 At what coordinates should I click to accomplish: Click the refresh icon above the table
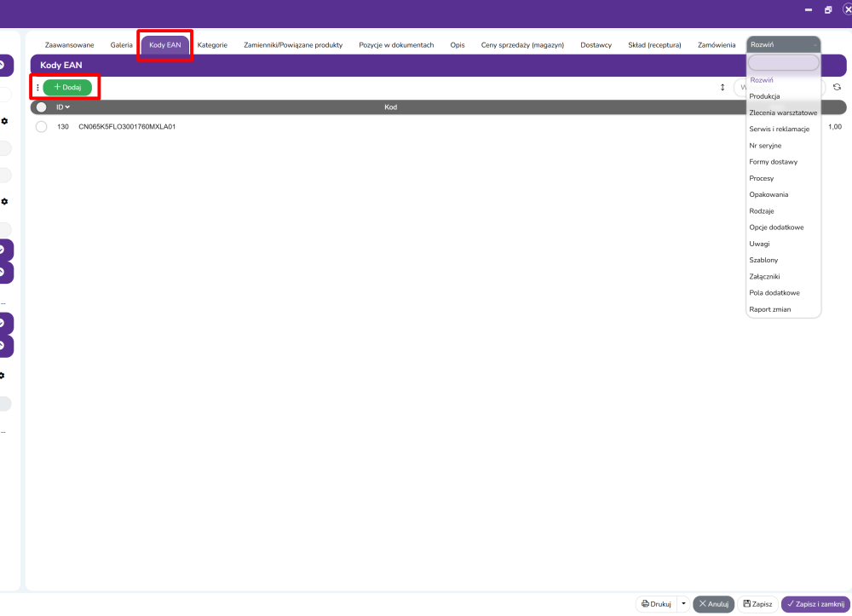pyautogui.click(x=837, y=87)
